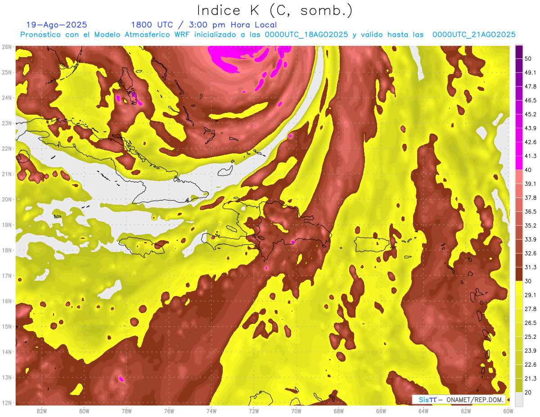
Task: Click the colorbar label '36.5'
Action: [x=531, y=211]
